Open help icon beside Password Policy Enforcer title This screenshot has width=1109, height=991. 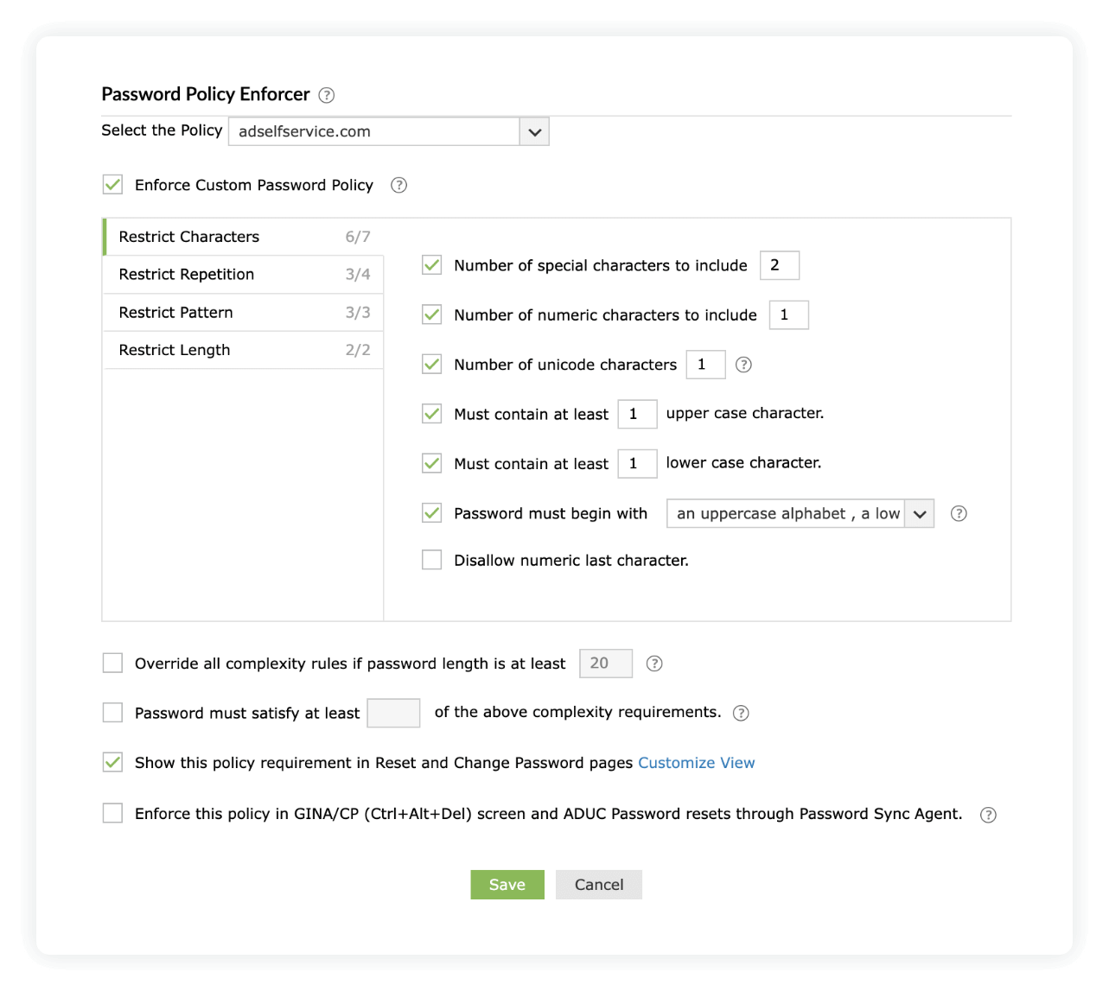point(327,95)
